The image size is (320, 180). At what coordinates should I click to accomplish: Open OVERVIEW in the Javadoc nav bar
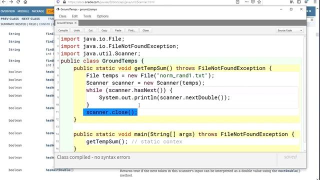coord(8,11)
